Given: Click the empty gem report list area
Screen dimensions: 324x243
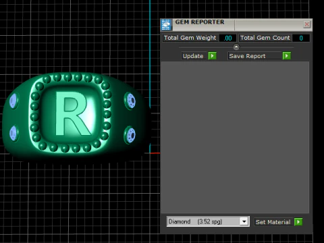Looking at the screenshot, I should tap(235, 138).
